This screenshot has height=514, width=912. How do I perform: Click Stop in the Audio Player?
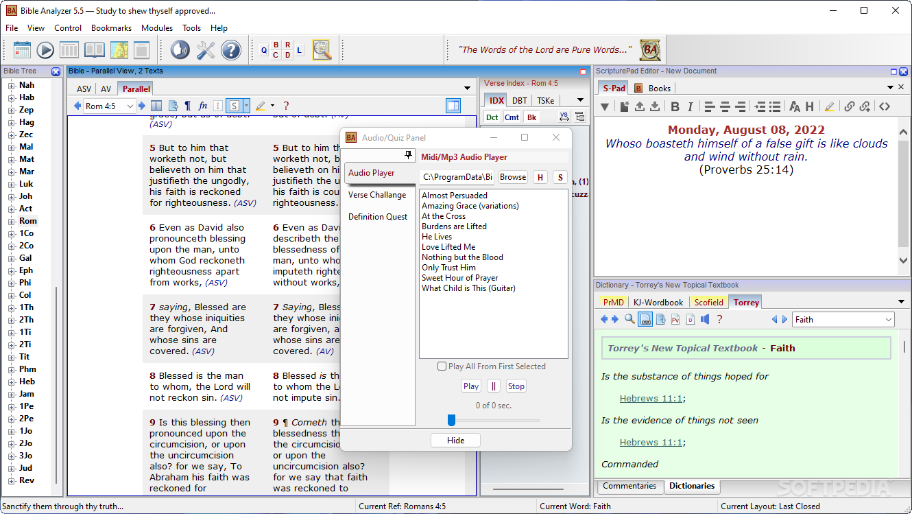(x=516, y=386)
